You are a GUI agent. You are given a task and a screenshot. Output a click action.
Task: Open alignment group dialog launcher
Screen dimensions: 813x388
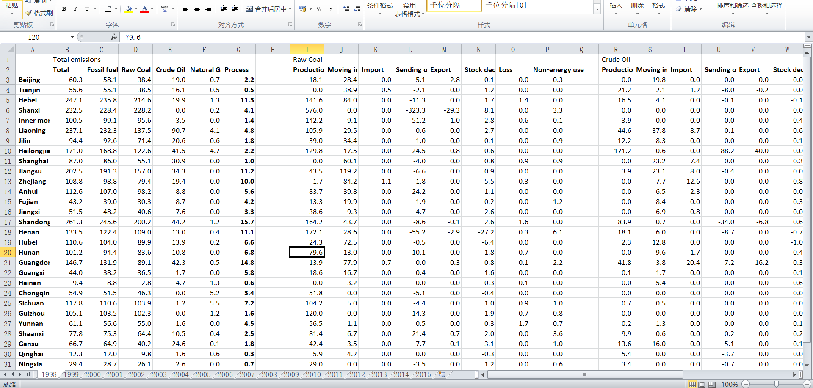tap(290, 25)
